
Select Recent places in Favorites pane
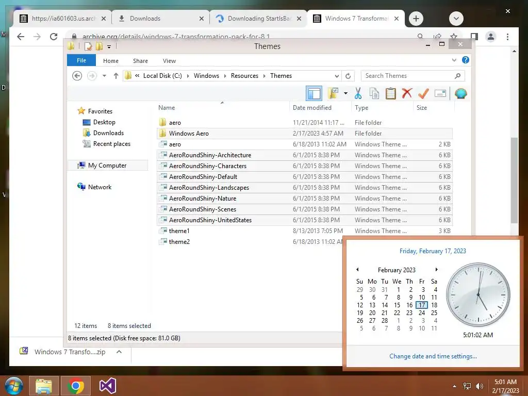tap(112, 144)
